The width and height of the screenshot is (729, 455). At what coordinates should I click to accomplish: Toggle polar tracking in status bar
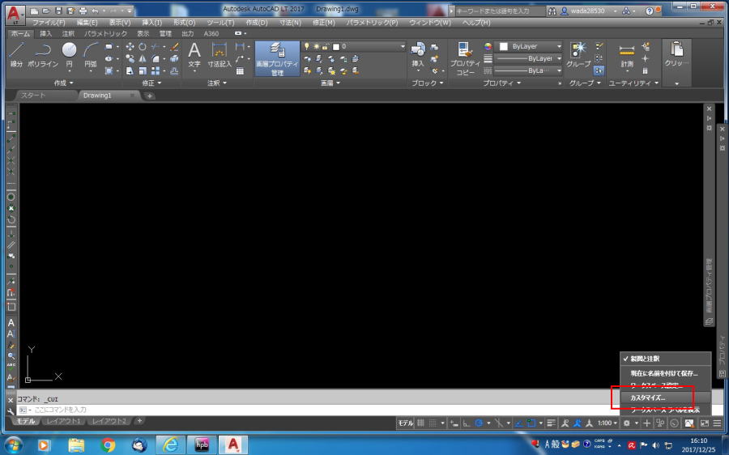478,423
